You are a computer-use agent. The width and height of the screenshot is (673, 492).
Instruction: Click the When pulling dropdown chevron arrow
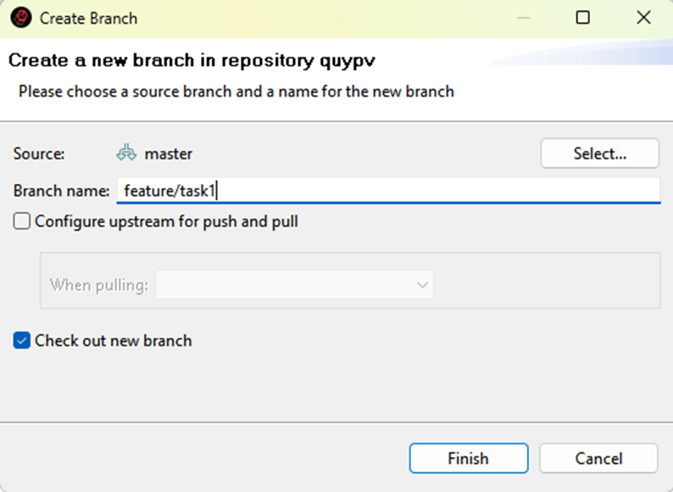click(x=422, y=285)
